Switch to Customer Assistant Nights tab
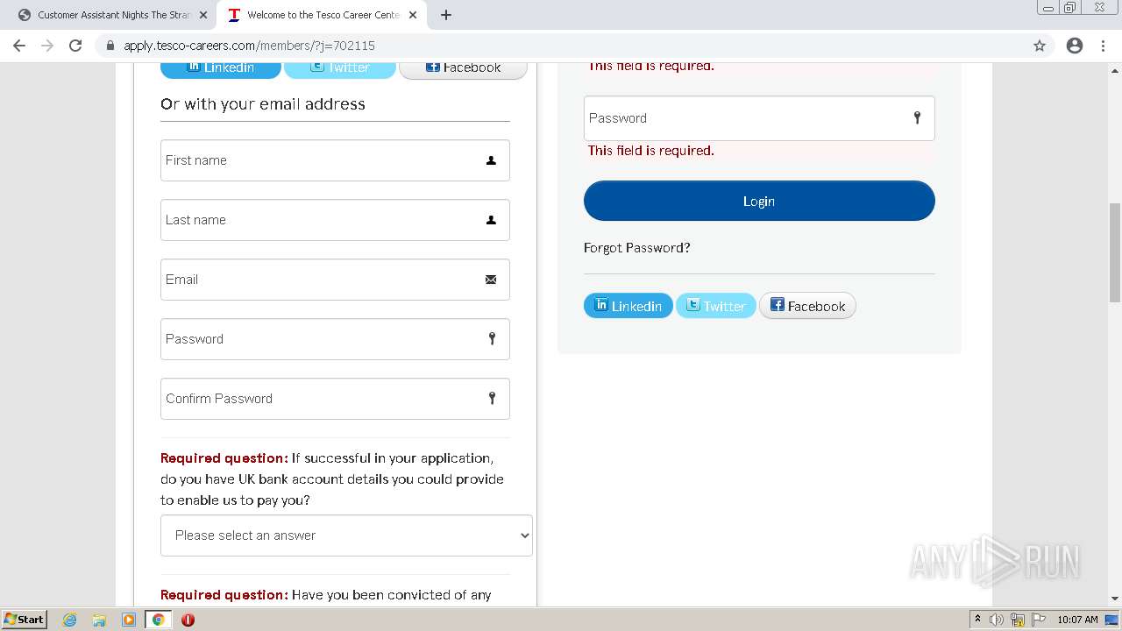 coord(113,15)
